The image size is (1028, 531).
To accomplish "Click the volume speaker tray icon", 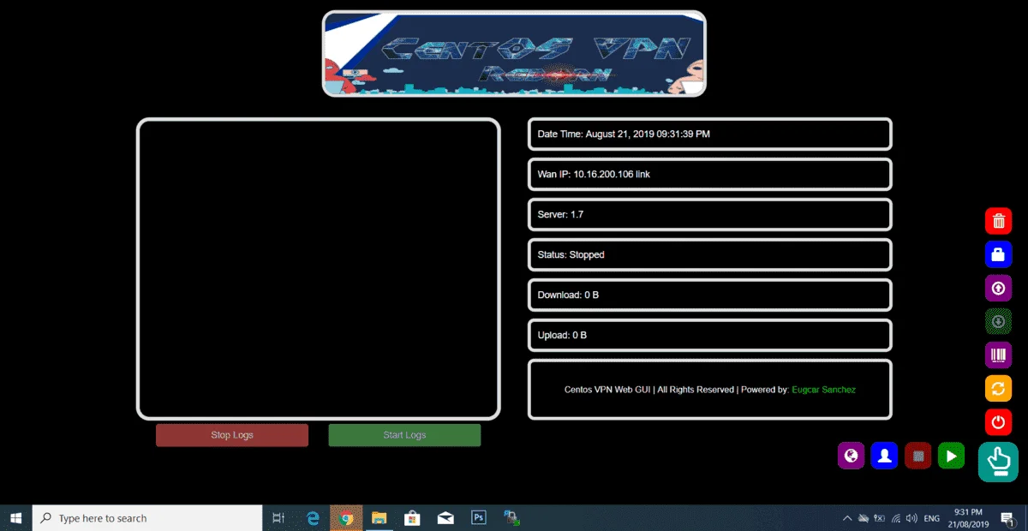I will (x=911, y=518).
